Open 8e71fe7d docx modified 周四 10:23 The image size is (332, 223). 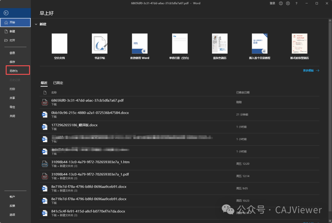[x=180, y=201]
